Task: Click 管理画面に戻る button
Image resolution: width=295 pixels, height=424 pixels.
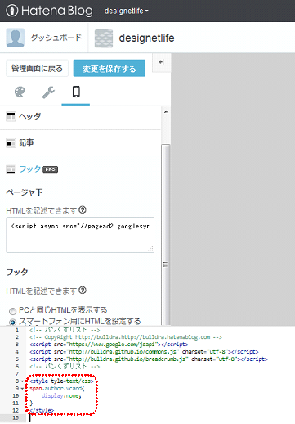Action: click(x=37, y=68)
